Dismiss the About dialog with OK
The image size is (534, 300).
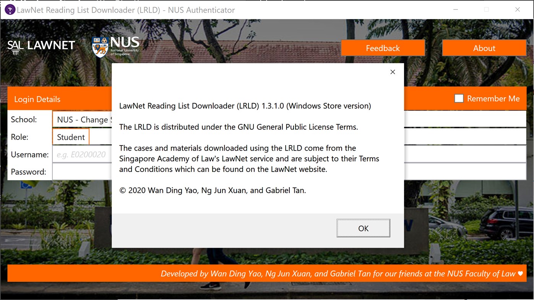[x=363, y=228]
